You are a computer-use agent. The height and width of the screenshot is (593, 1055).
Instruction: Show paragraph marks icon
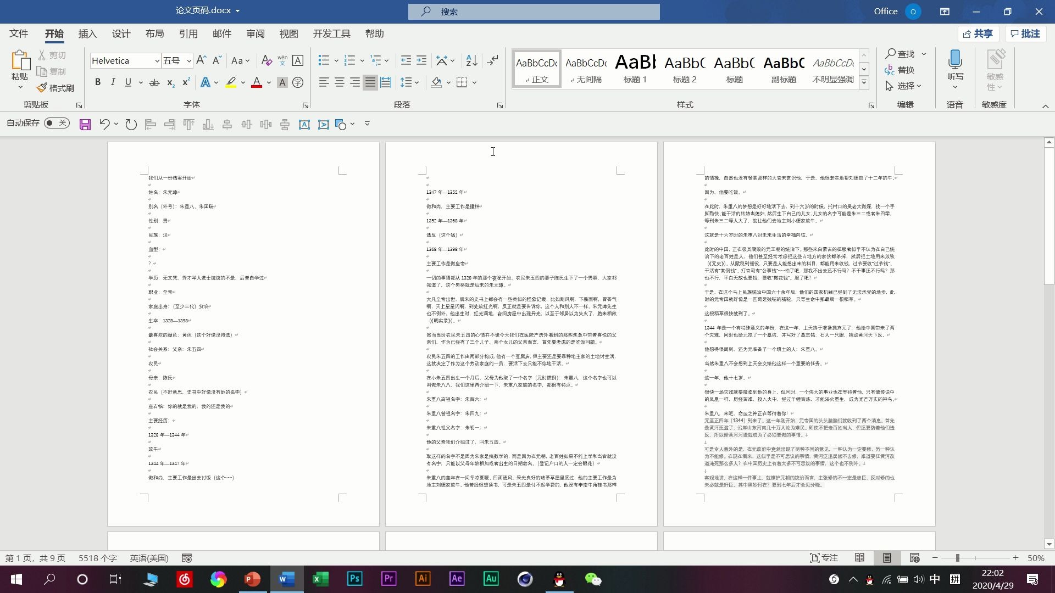click(493, 60)
